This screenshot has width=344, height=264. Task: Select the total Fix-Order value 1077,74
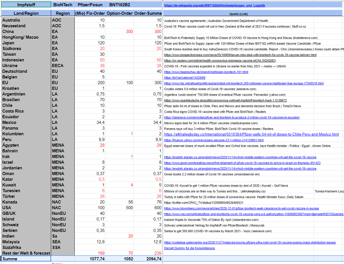click(x=90, y=259)
